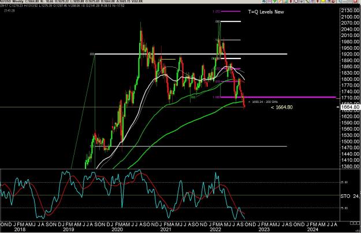Click the 2018 year label on time axis

pyautogui.click(x=20, y=230)
